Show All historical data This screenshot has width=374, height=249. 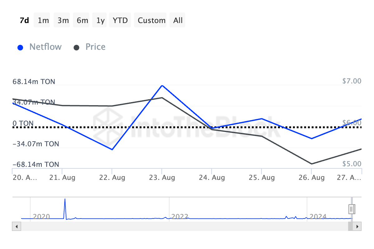tap(178, 21)
